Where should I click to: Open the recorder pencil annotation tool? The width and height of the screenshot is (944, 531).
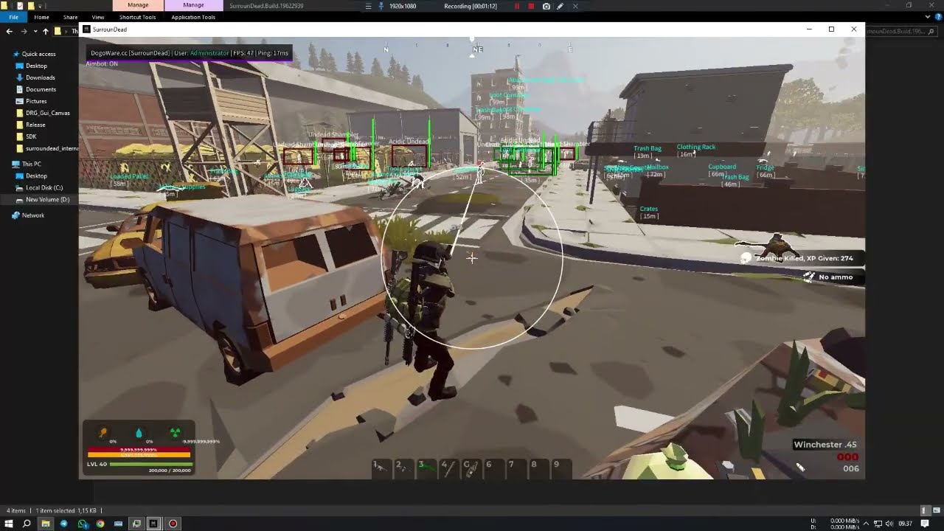pyautogui.click(x=560, y=6)
